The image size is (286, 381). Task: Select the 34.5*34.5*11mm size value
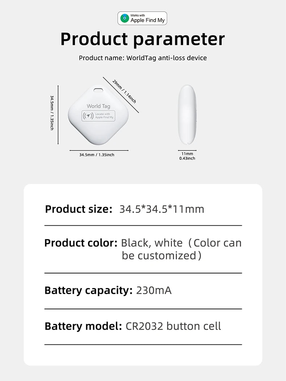[162, 209]
